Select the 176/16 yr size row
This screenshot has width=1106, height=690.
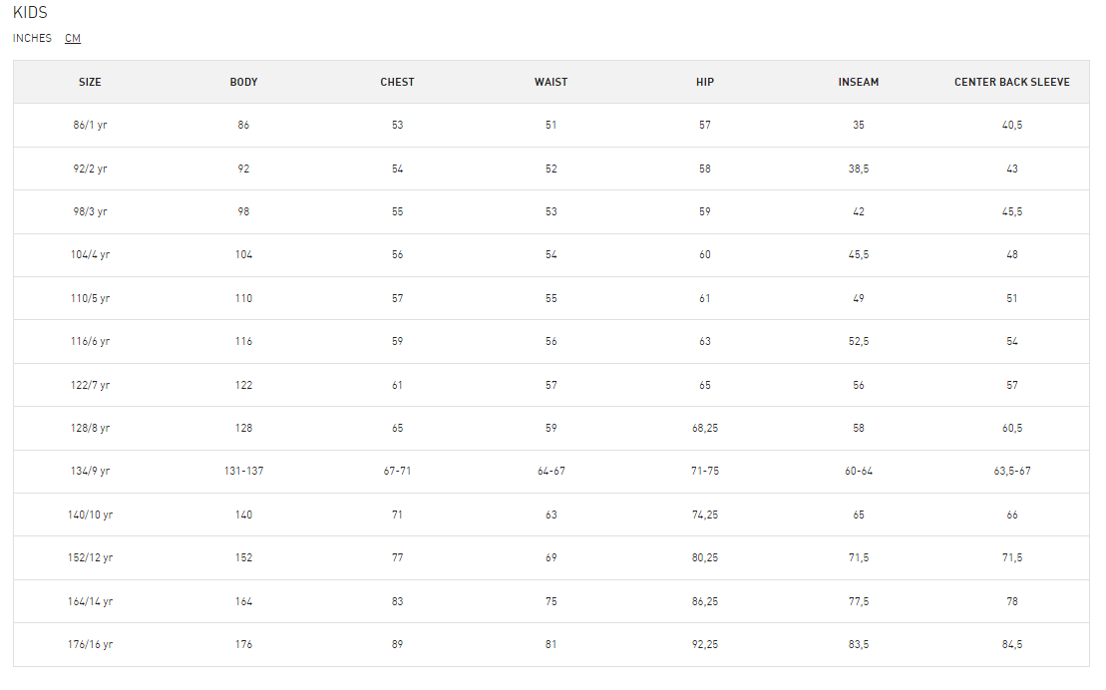coord(552,644)
